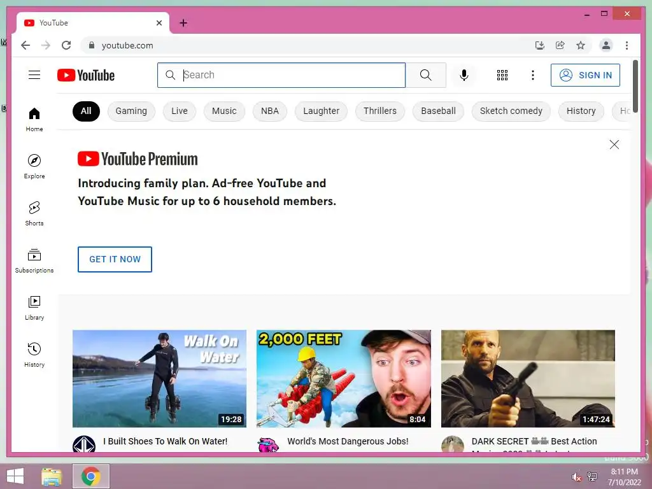Select the Gaming filter chip

coord(131,111)
